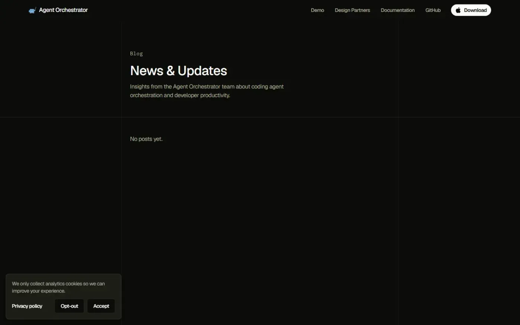Open the Agent Orchestrator home link text
Screen dimensions: 520x325
pos(64,10)
